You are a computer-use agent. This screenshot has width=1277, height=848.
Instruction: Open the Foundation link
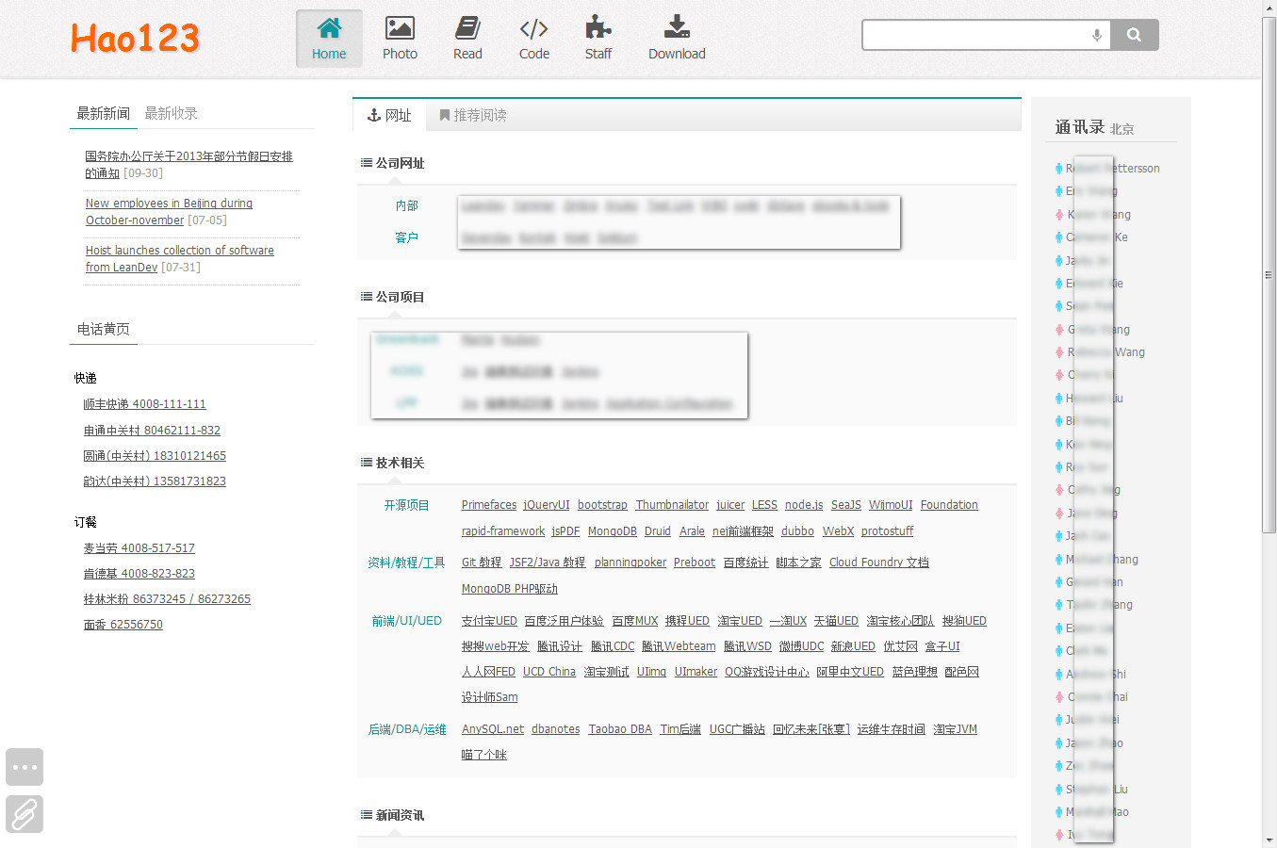click(x=949, y=505)
